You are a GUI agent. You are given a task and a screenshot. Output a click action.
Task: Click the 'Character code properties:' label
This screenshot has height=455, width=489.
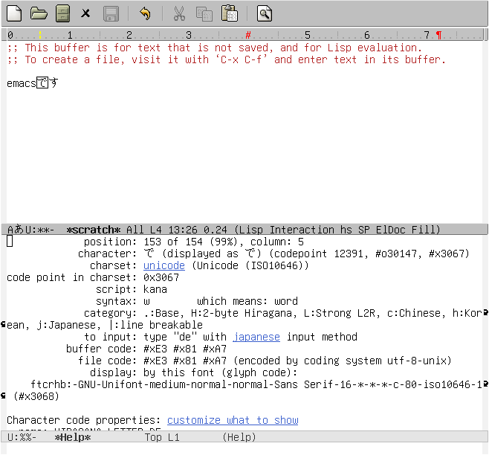[x=83, y=420]
